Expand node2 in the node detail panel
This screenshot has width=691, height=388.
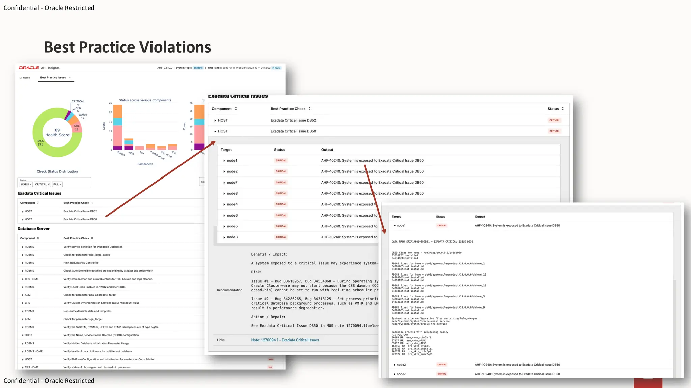[x=394, y=365]
